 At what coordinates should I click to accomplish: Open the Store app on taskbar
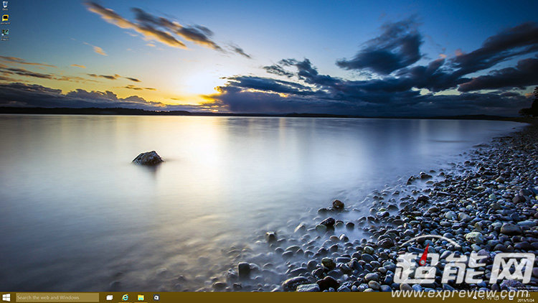[156, 297]
